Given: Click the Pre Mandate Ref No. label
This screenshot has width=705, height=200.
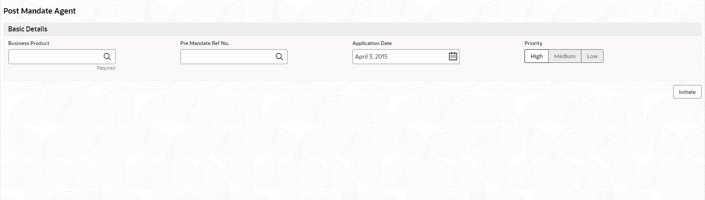Looking at the screenshot, I should pos(205,43).
